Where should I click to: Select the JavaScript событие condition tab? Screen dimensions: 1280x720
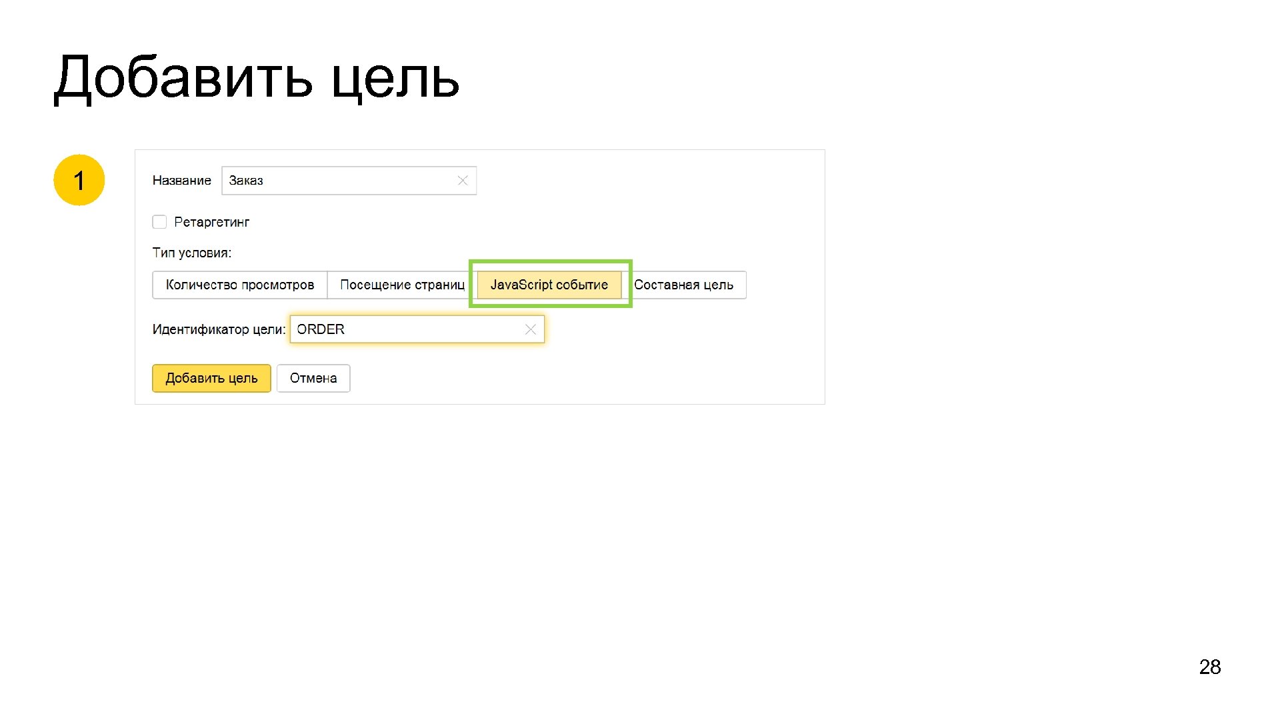point(549,285)
